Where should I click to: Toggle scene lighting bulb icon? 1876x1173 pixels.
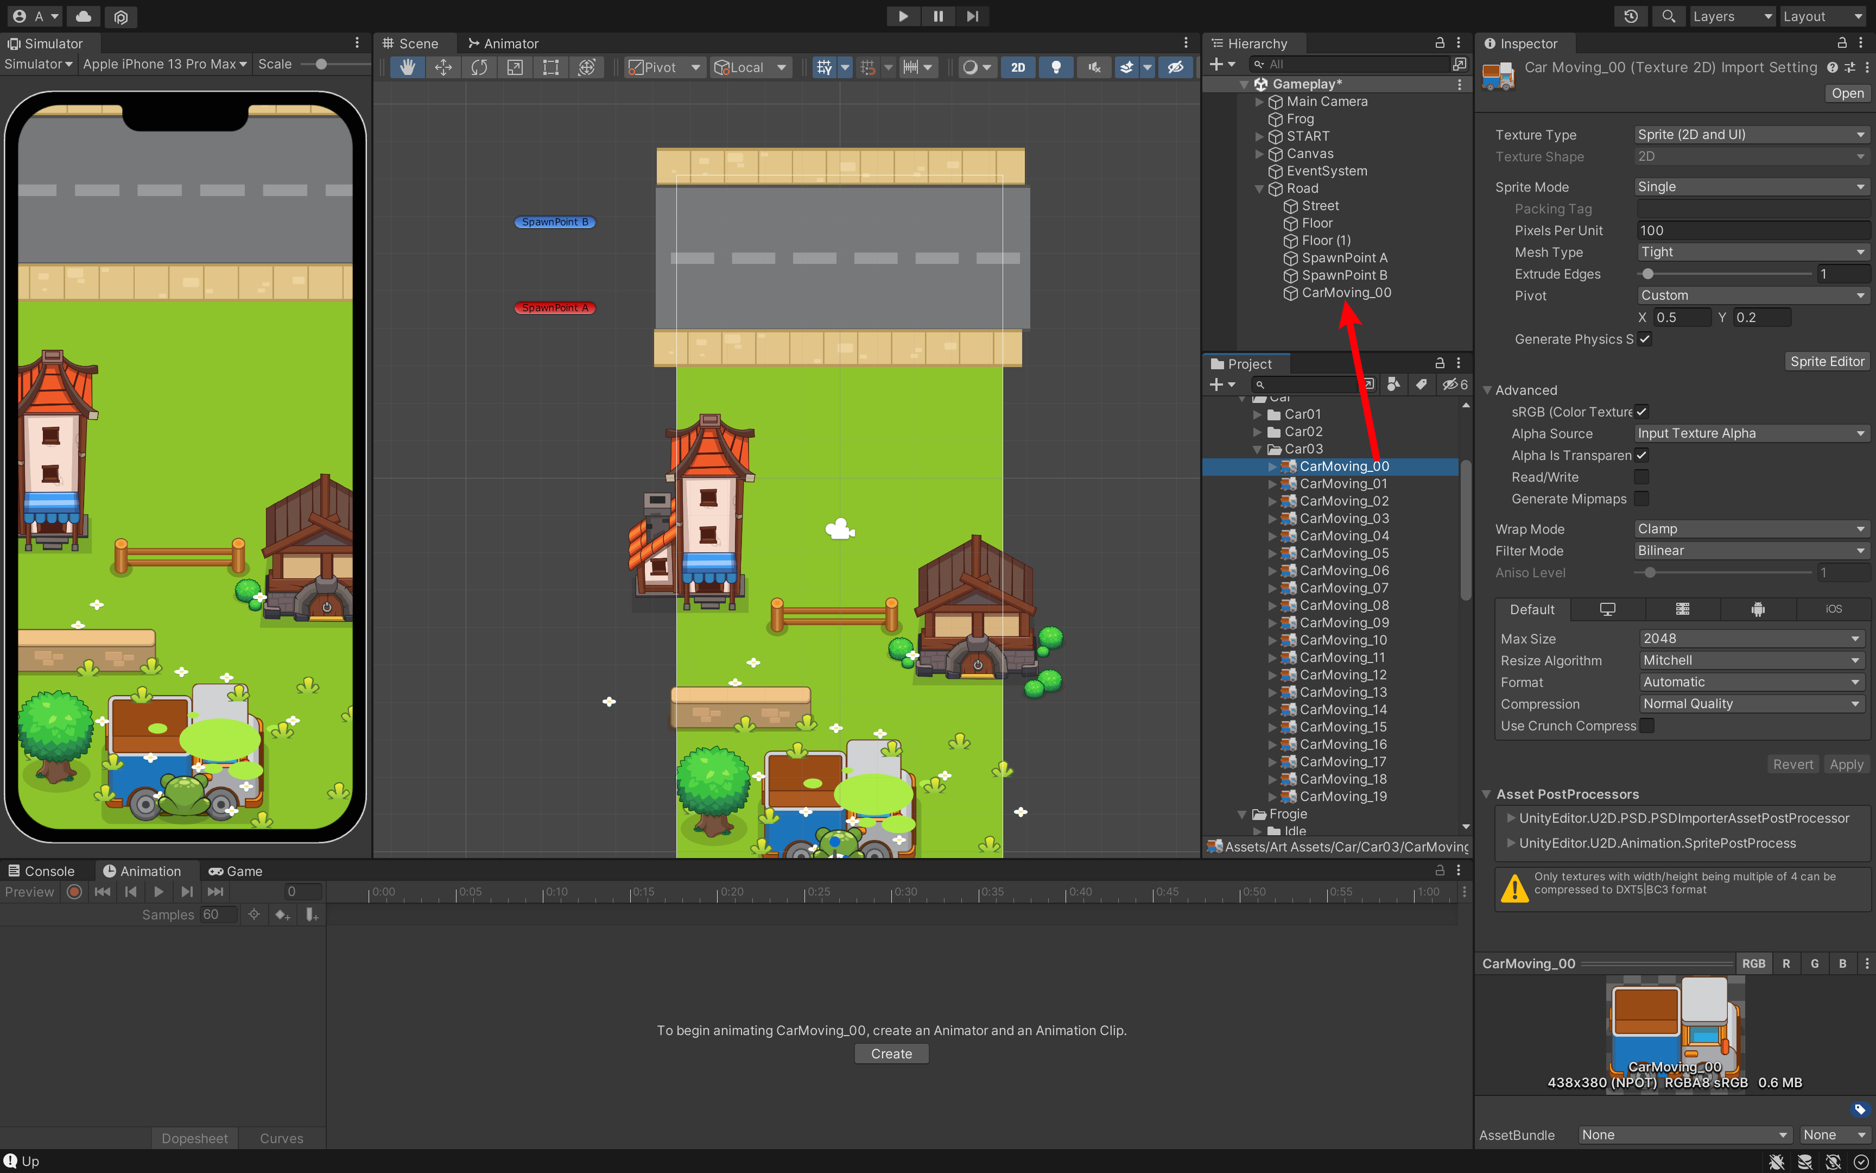coord(1056,67)
